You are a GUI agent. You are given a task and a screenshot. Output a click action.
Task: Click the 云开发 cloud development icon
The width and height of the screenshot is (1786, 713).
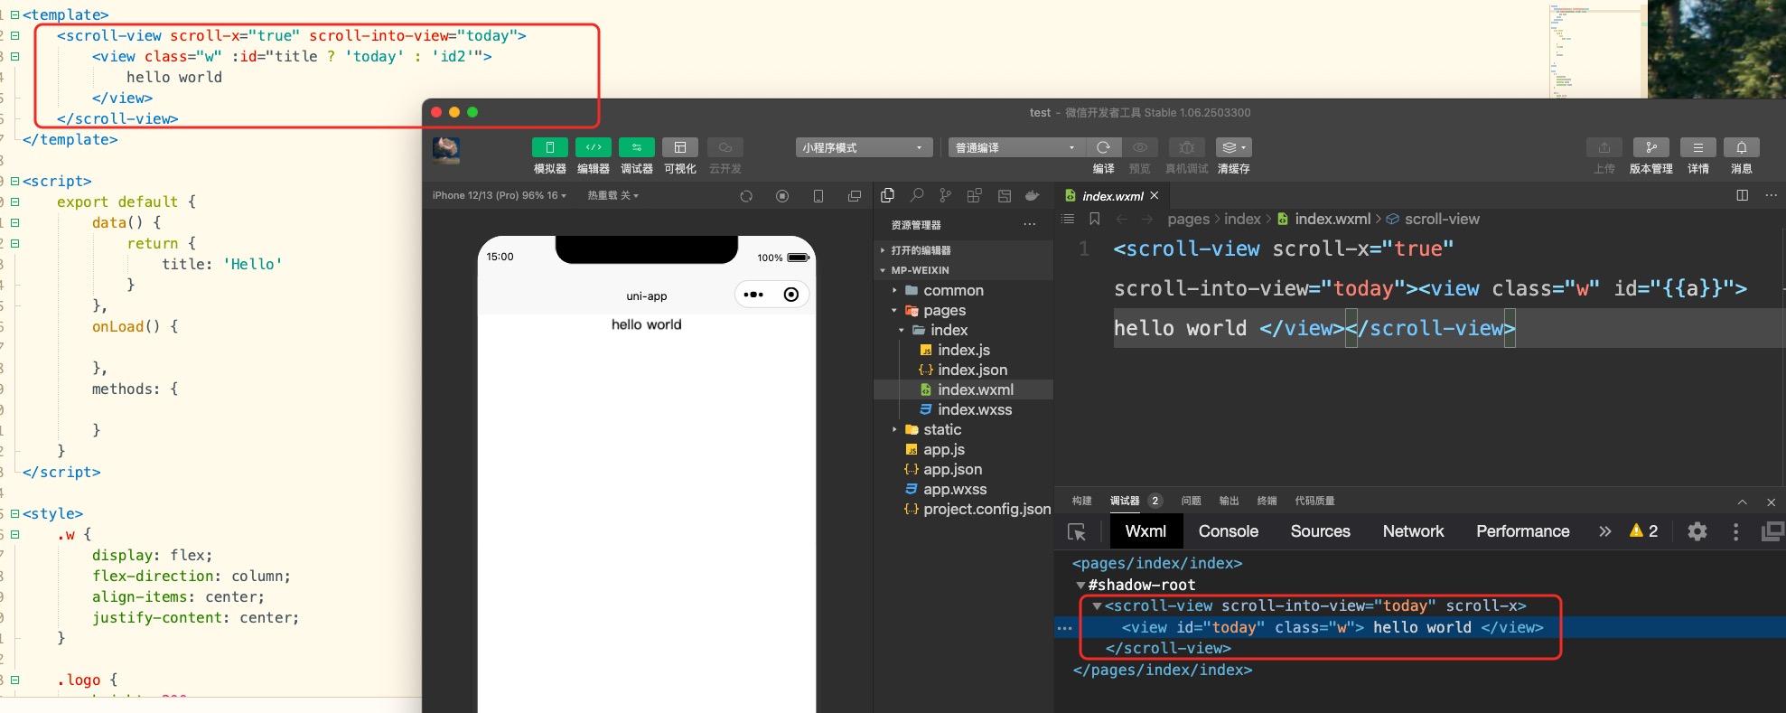coord(725,147)
